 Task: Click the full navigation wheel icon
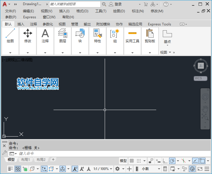pos(205,97)
